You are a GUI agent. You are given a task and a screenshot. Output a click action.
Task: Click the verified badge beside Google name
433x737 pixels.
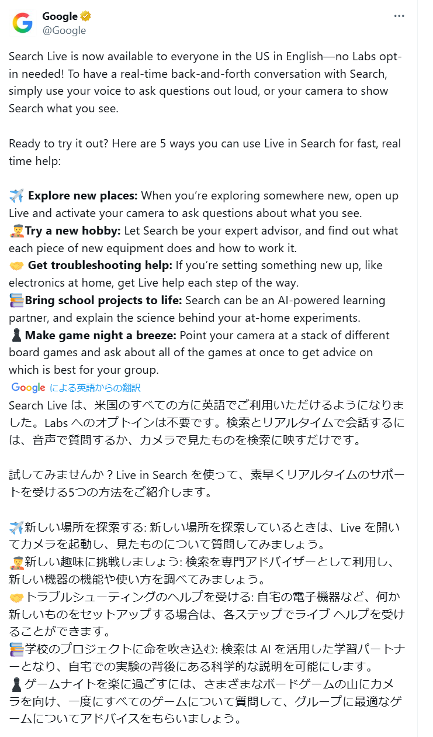86,16
